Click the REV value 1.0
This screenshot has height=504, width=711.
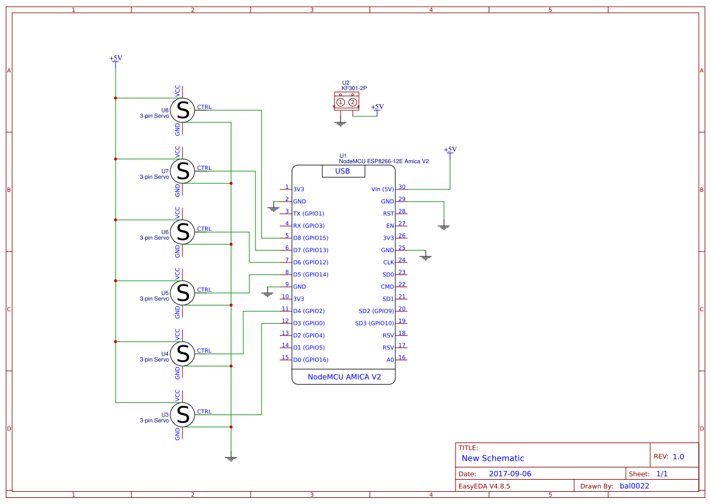(678, 457)
